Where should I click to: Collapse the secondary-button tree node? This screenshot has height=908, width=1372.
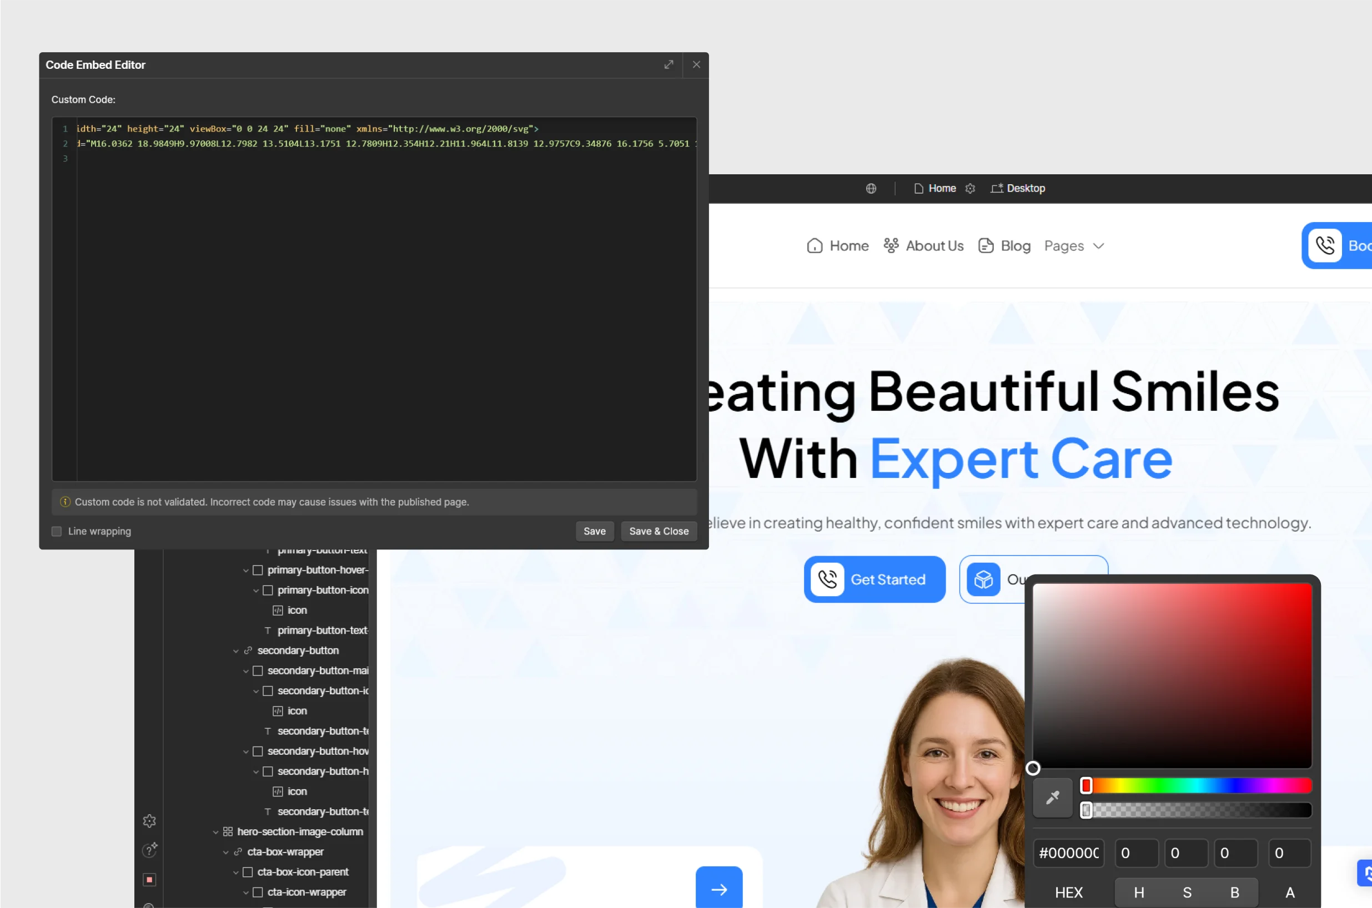point(236,651)
